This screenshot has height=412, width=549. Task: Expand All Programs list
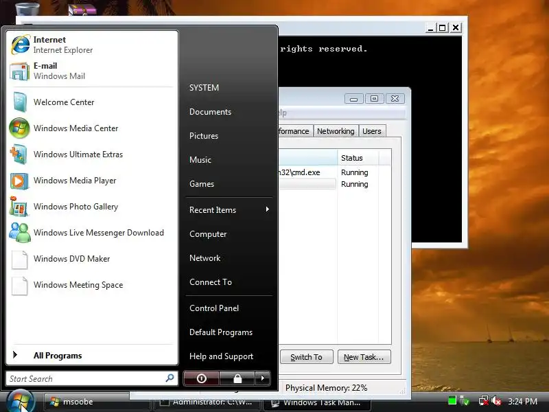coord(92,355)
